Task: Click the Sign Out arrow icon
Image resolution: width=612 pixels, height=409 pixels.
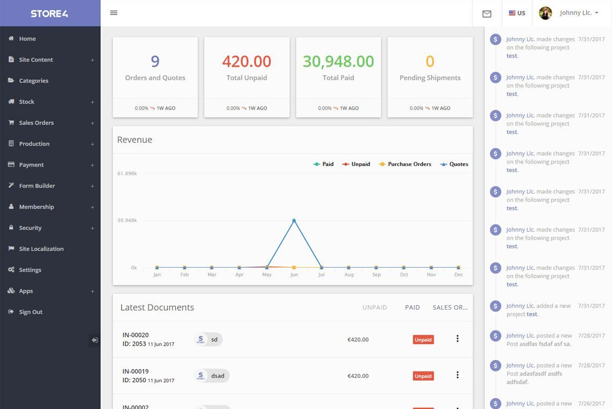Action: click(11, 312)
